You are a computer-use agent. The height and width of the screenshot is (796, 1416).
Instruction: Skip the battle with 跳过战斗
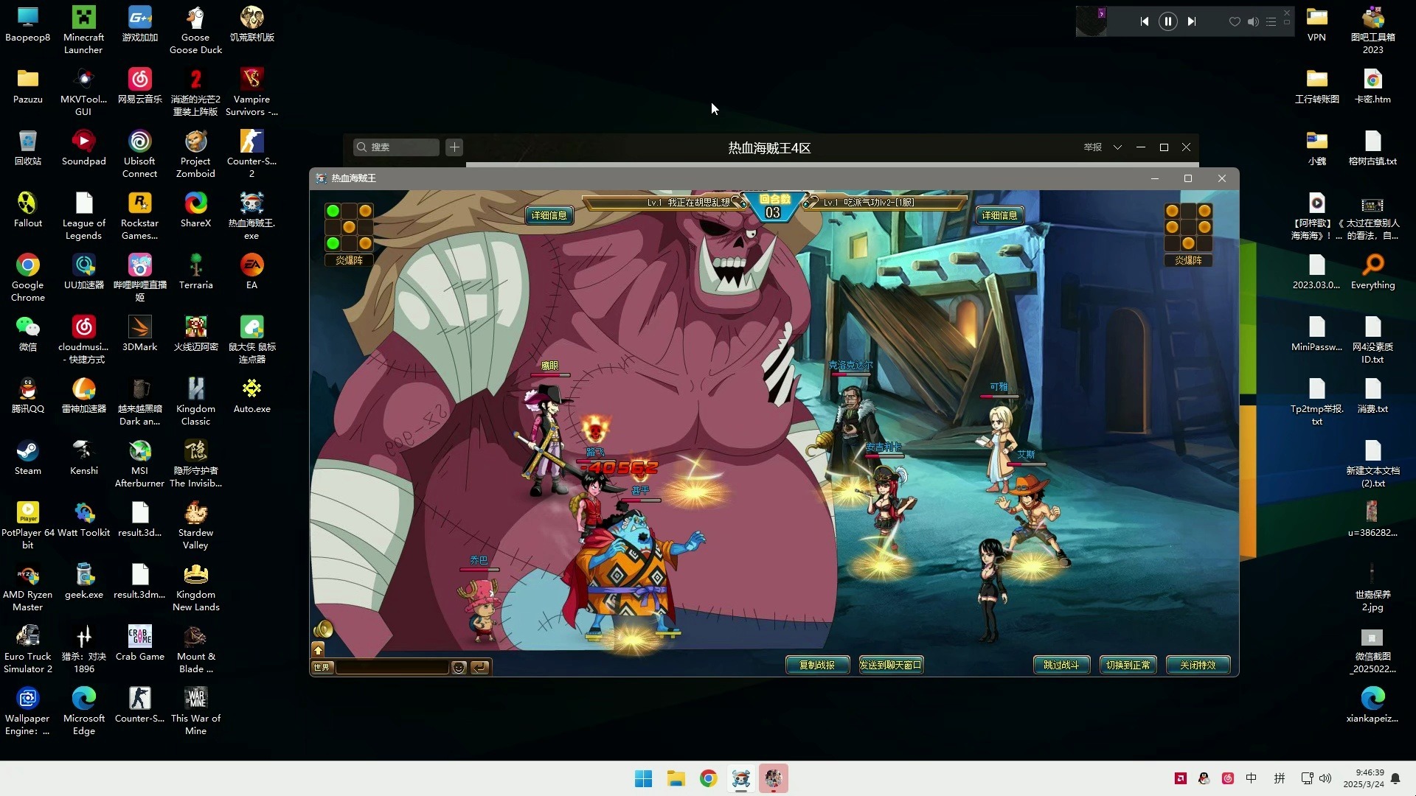pos(1061,665)
